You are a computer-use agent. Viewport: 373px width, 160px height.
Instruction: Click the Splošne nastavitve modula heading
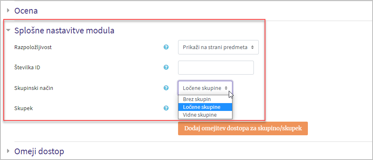[x=64, y=31]
